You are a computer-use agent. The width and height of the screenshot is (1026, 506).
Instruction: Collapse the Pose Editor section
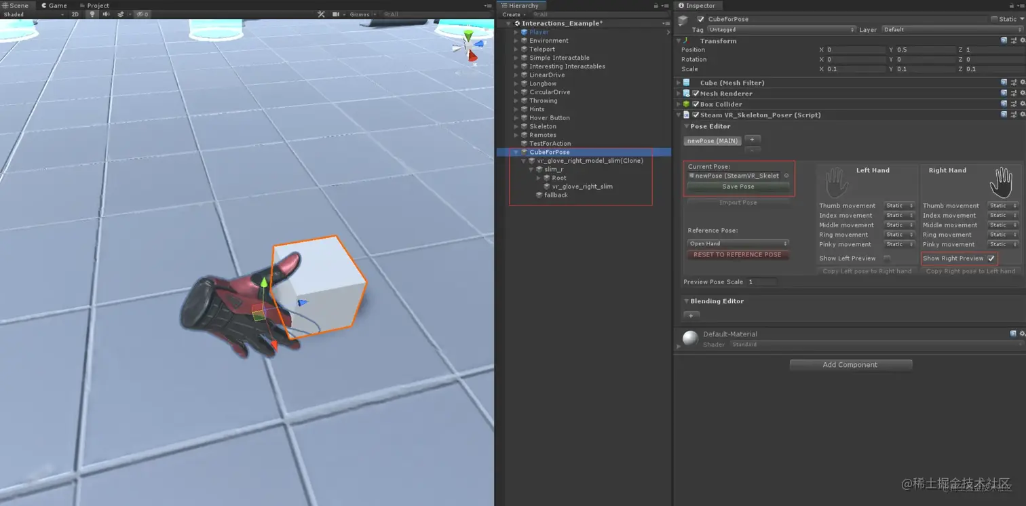coord(686,126)
